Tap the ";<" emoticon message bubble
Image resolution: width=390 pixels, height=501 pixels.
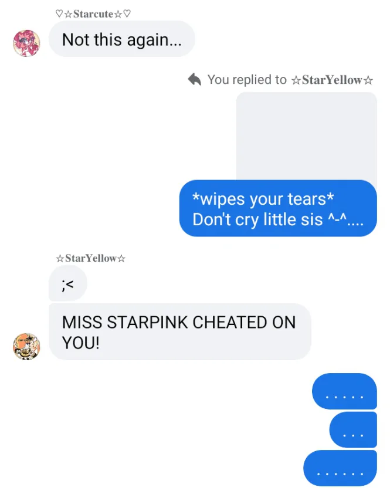67,283
